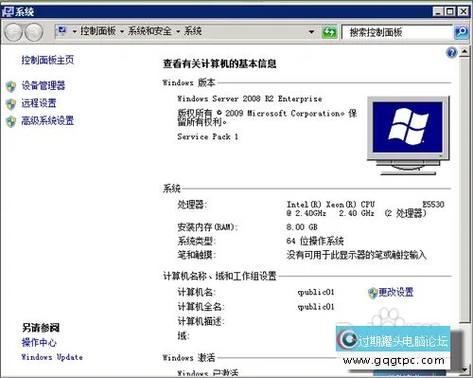The width and height of the screenshot is (473, 378).
Task: Open 操作中心 link
Action: (x=39, y=342)
